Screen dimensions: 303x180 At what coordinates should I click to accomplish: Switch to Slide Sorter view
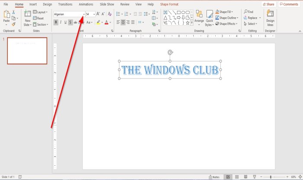point(237,177)
